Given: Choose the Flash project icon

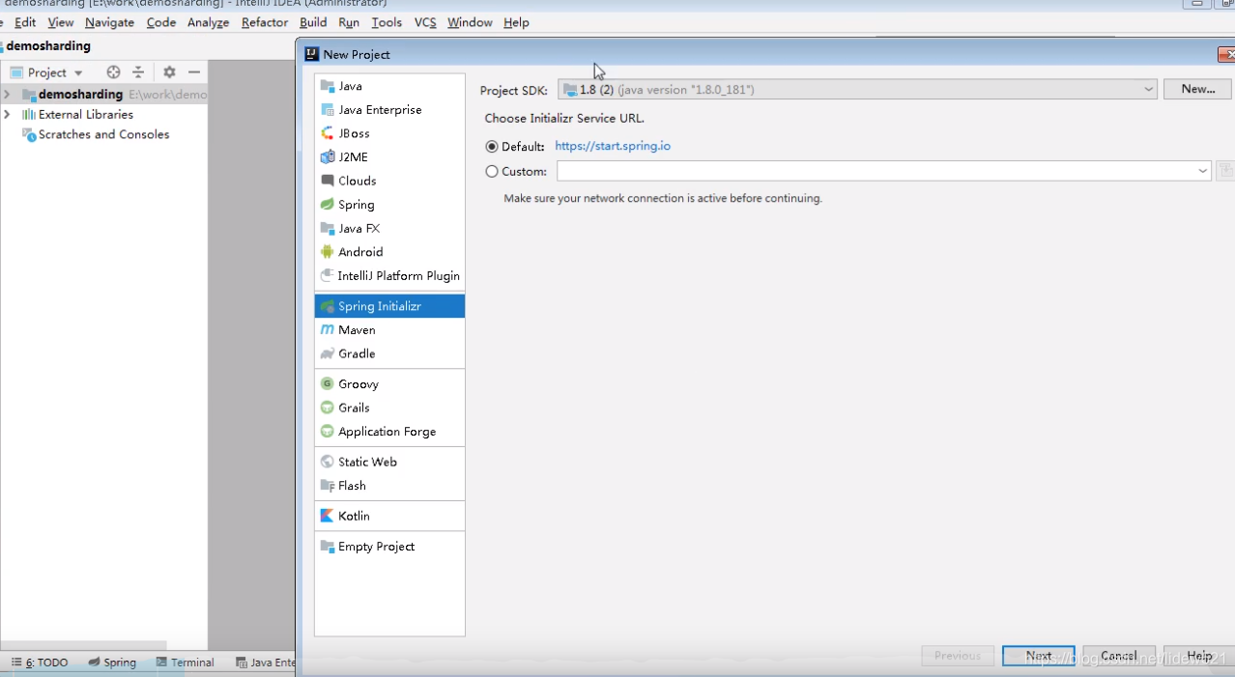Looking at the screenshot, I should click(327, 486).
